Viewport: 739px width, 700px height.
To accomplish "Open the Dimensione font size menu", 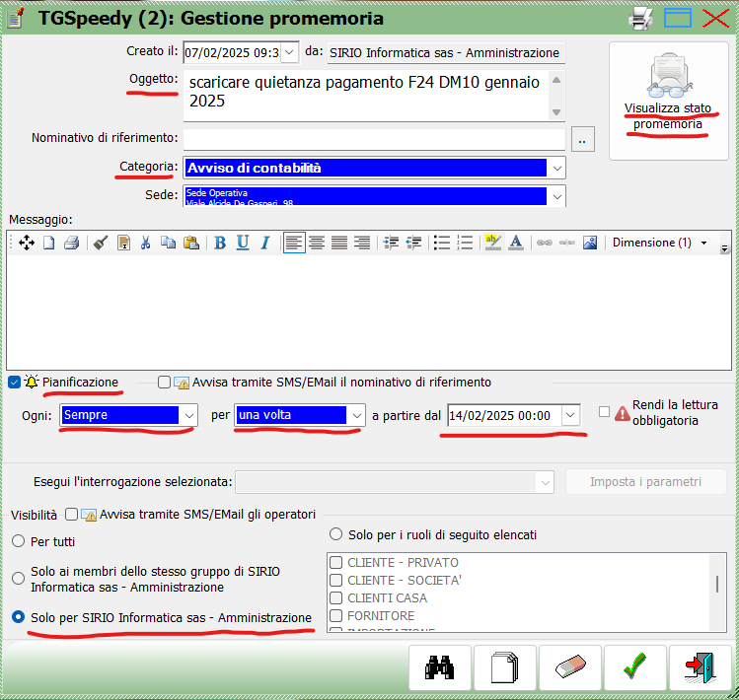I will pyautogui.click(x=659, y=243).
